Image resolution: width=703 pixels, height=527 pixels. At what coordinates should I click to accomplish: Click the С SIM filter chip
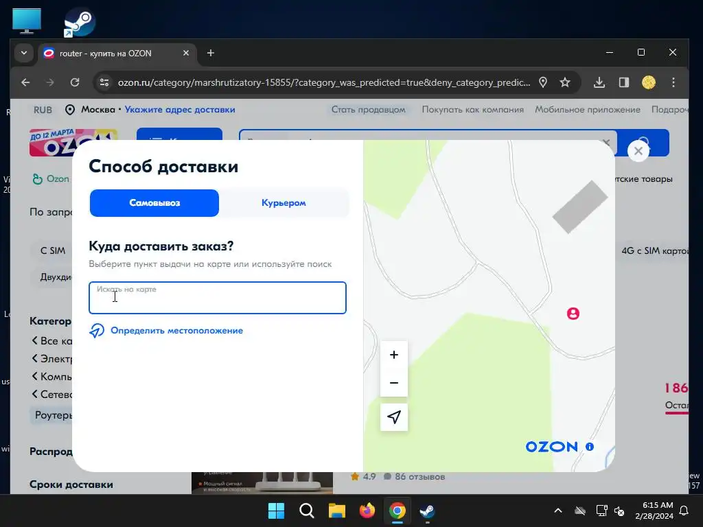(52, 250)
